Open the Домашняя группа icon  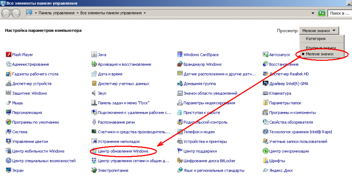tap(180, 84)
